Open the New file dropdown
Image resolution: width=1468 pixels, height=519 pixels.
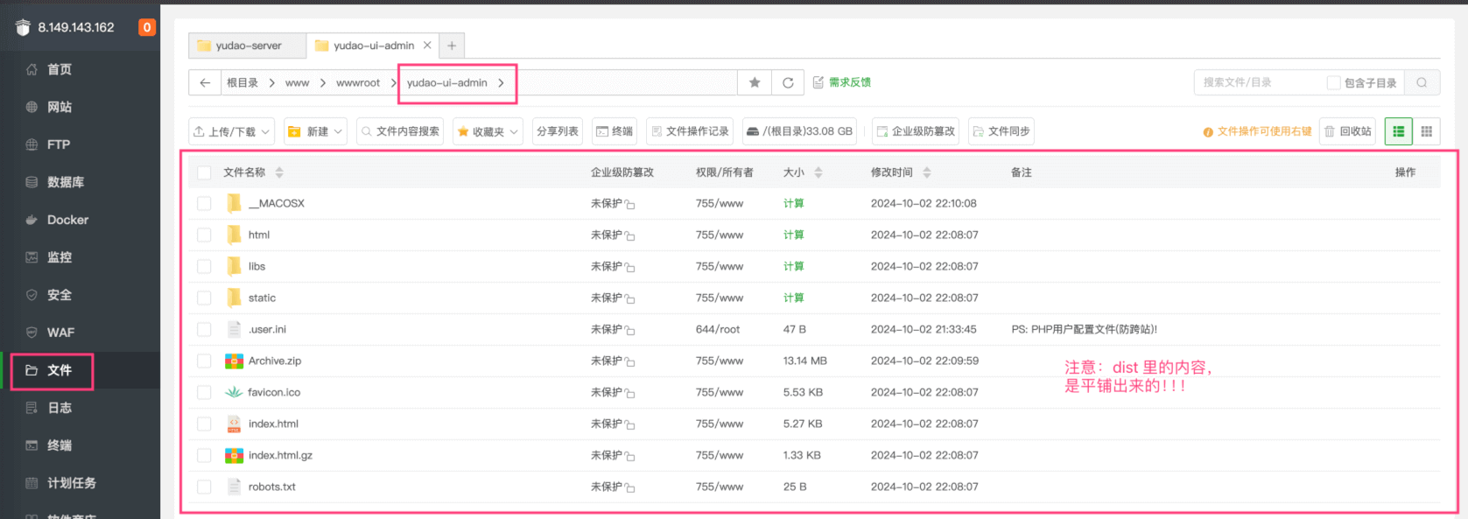click(315, 131)
